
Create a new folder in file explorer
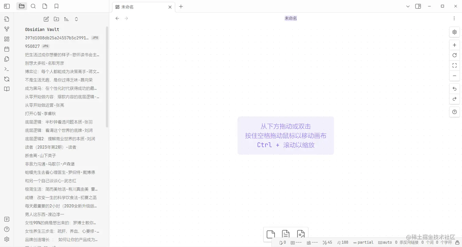point(56,19)
